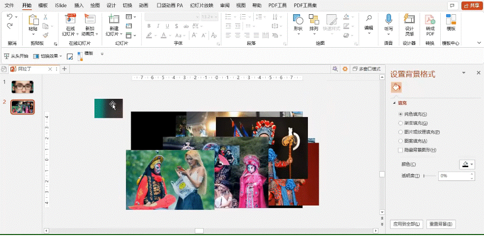Viewport: 484px width, 236px height.
Task: Click the Undo arrow icon
Action: (10, 17)
